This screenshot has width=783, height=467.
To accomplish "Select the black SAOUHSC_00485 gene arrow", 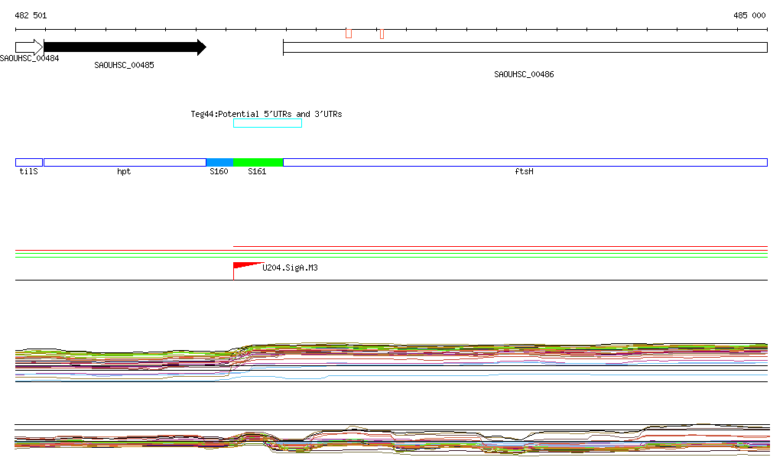I will point(124,47).
